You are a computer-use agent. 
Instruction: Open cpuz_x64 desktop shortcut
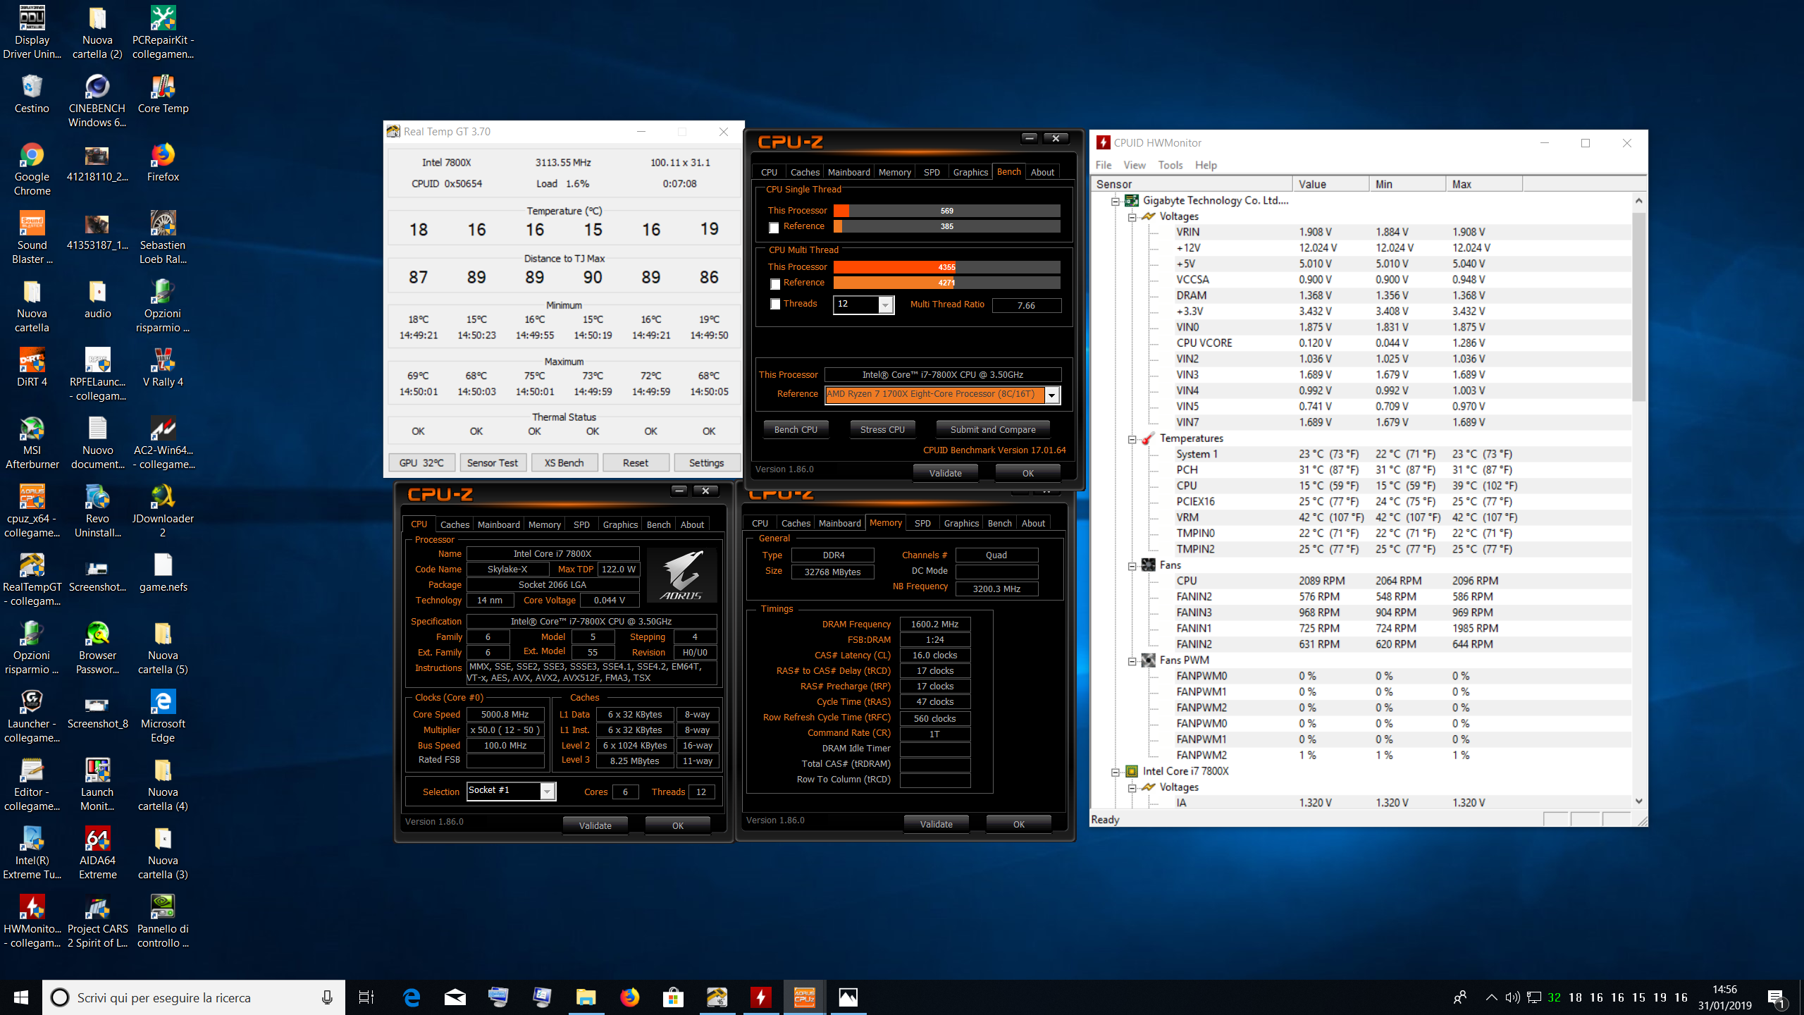pos(32,512)
